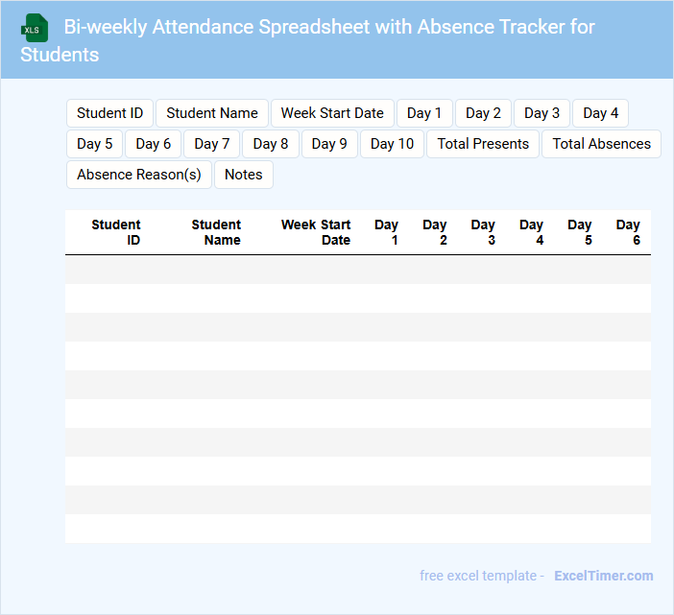Select the Total Presents tag

(483, 144)
